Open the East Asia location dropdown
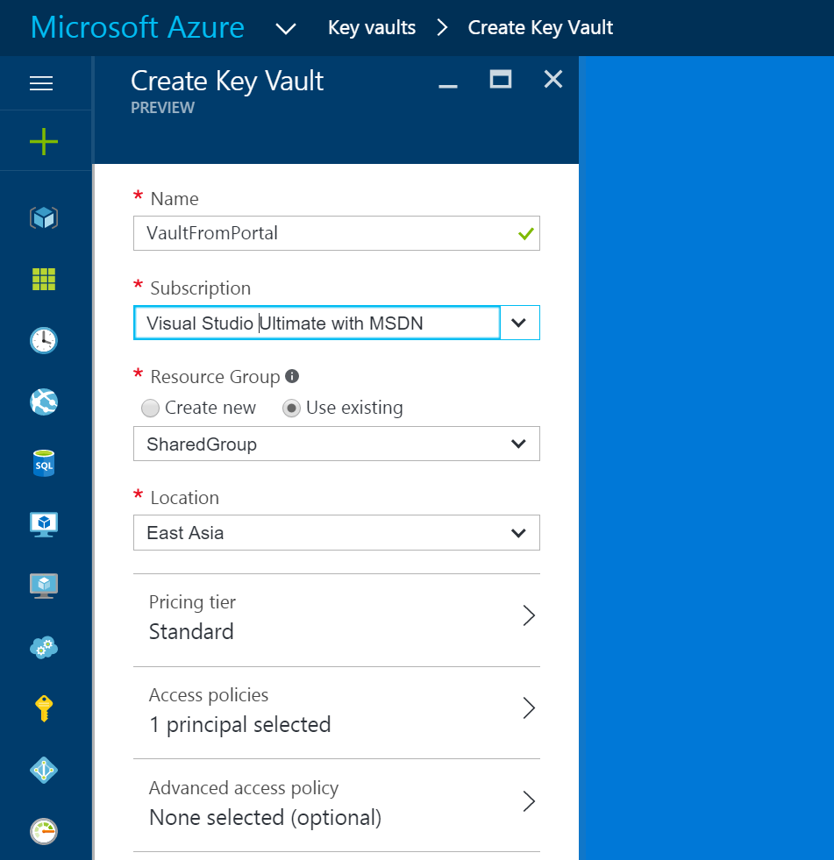Image resolution: width=834 pixels, height=860 pixels. [x=337, y=532]
